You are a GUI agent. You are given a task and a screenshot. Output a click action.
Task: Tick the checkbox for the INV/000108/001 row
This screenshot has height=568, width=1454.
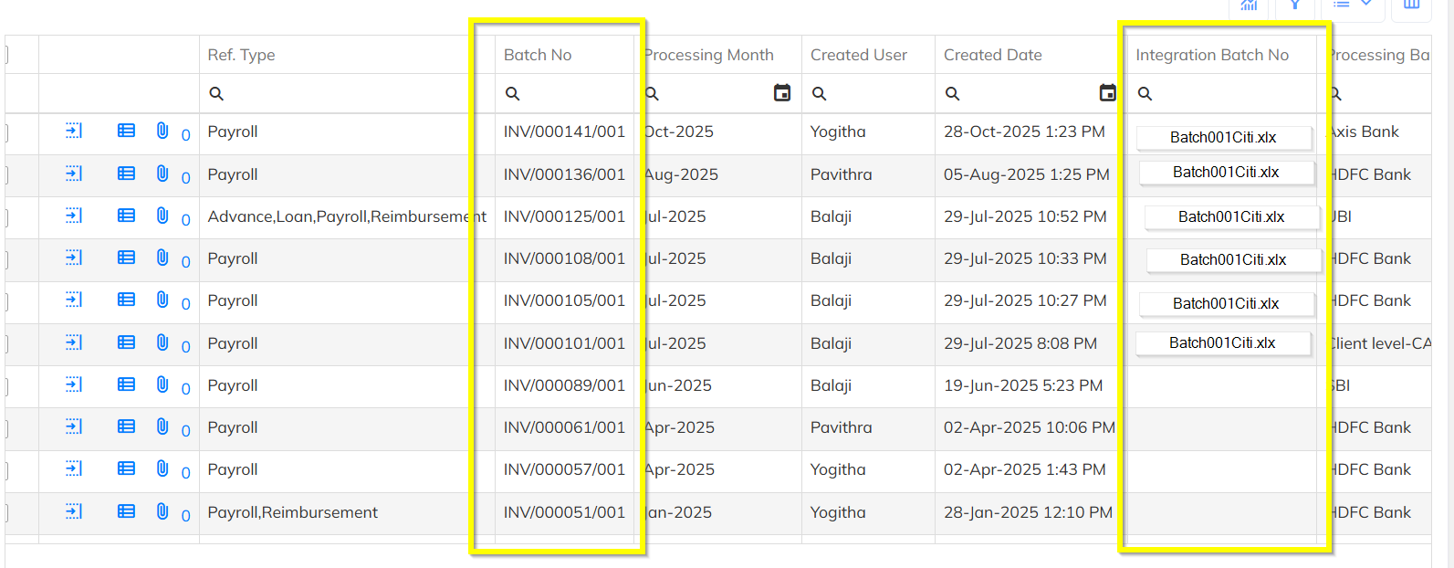tap(5, 259)
